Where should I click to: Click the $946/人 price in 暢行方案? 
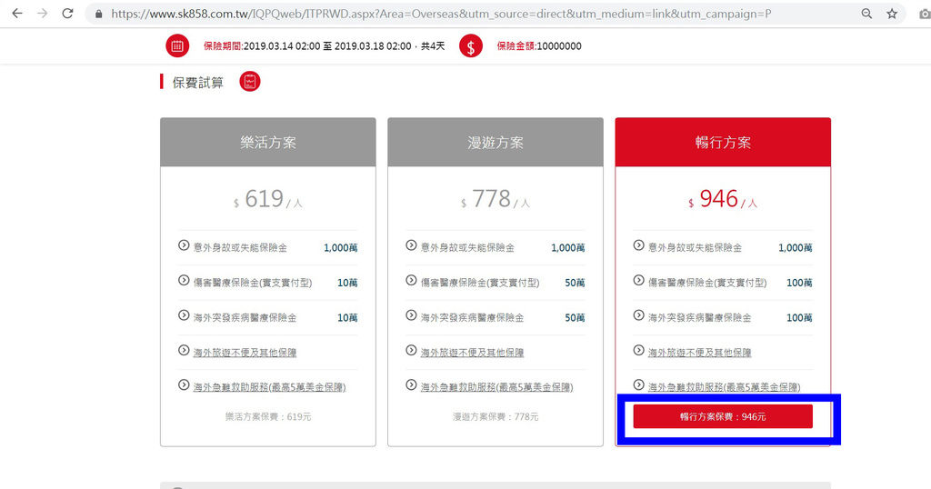pos(723,199)
